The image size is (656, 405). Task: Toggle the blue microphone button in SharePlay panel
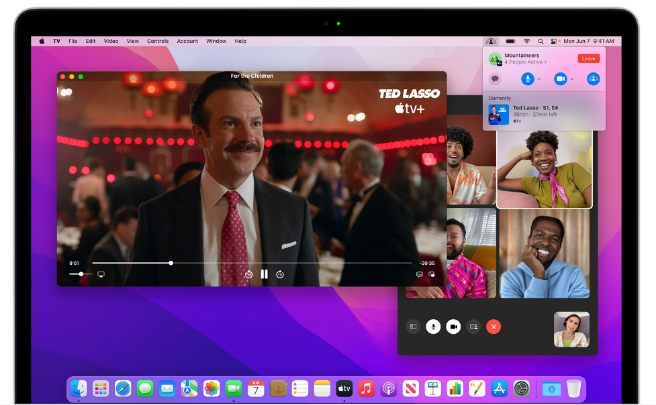click(x=528, y=78)
